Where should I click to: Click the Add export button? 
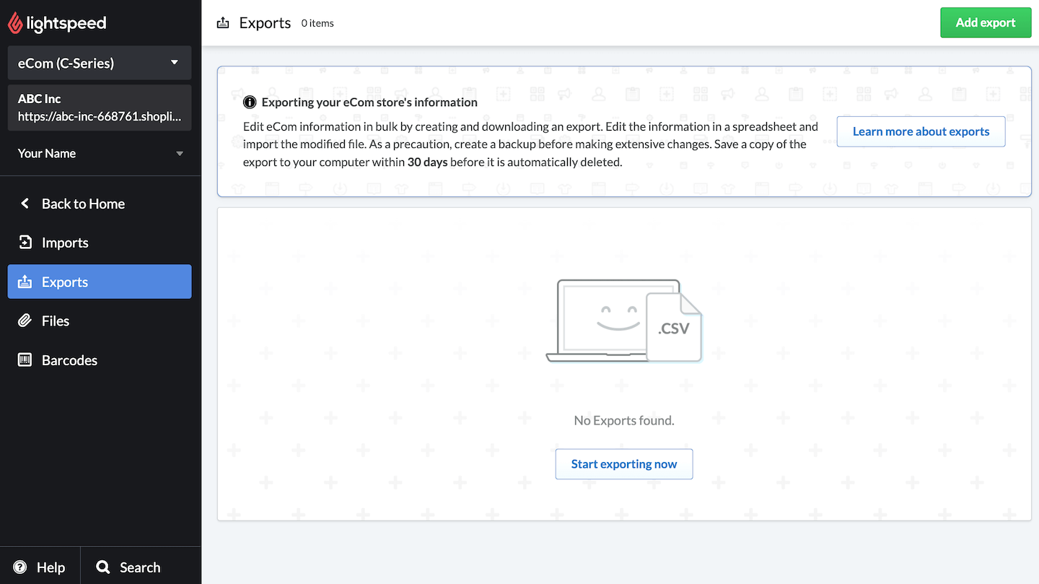tap(986, 22)
